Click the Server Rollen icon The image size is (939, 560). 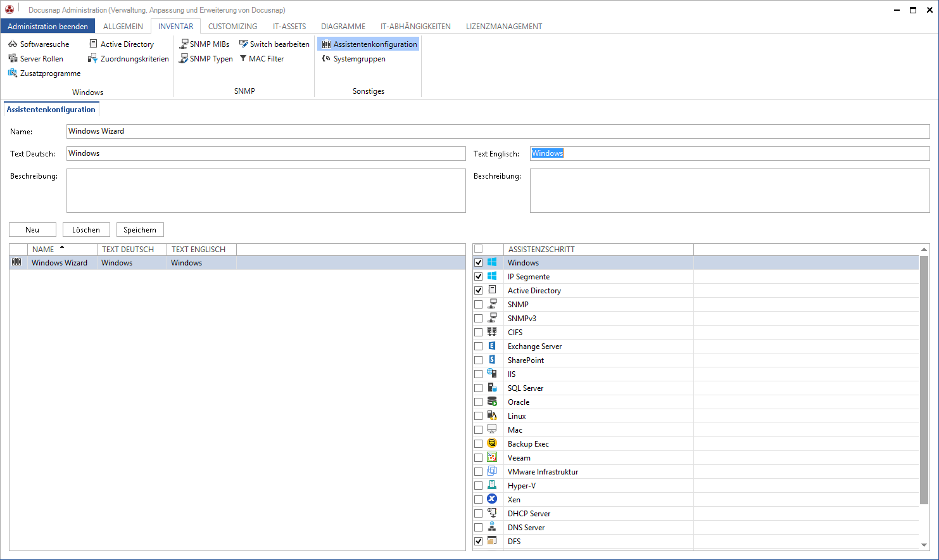[13, 58]
